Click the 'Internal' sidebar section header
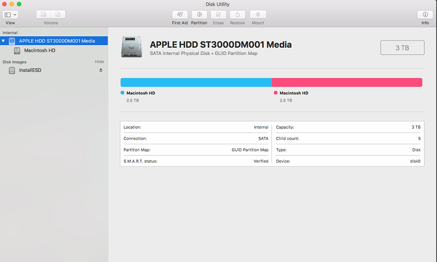Image resolution: width=437 pixels, height=262 pixels. (10, 33)
